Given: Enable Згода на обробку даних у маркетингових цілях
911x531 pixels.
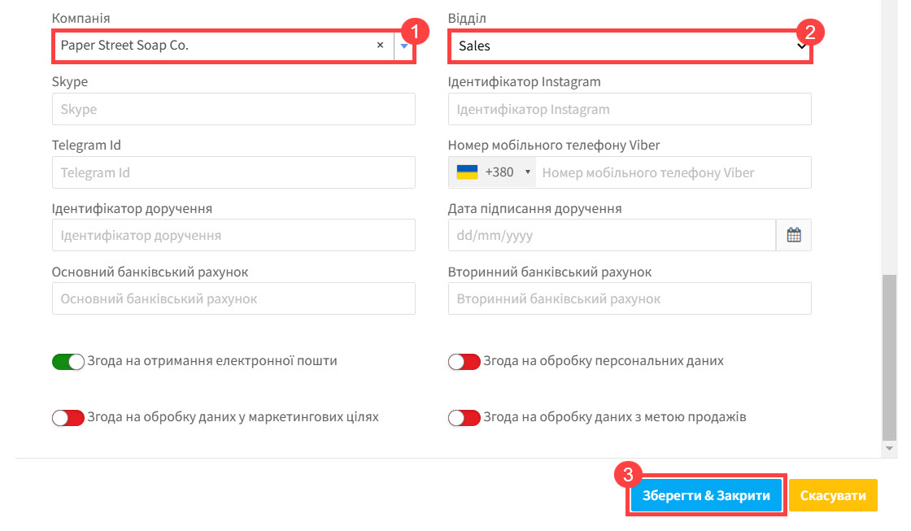Looking at the screenshot, I should (68, 418).
